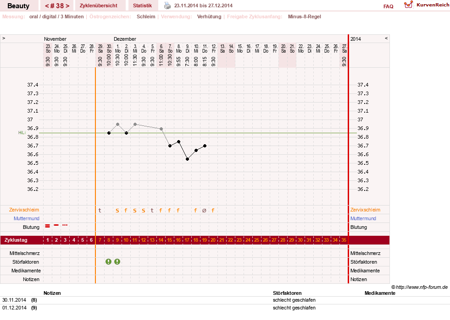Click the Notizen row label on the left
Image resolution: width=450 pixels, height=320 pixels.
click(x=31, y=279)
